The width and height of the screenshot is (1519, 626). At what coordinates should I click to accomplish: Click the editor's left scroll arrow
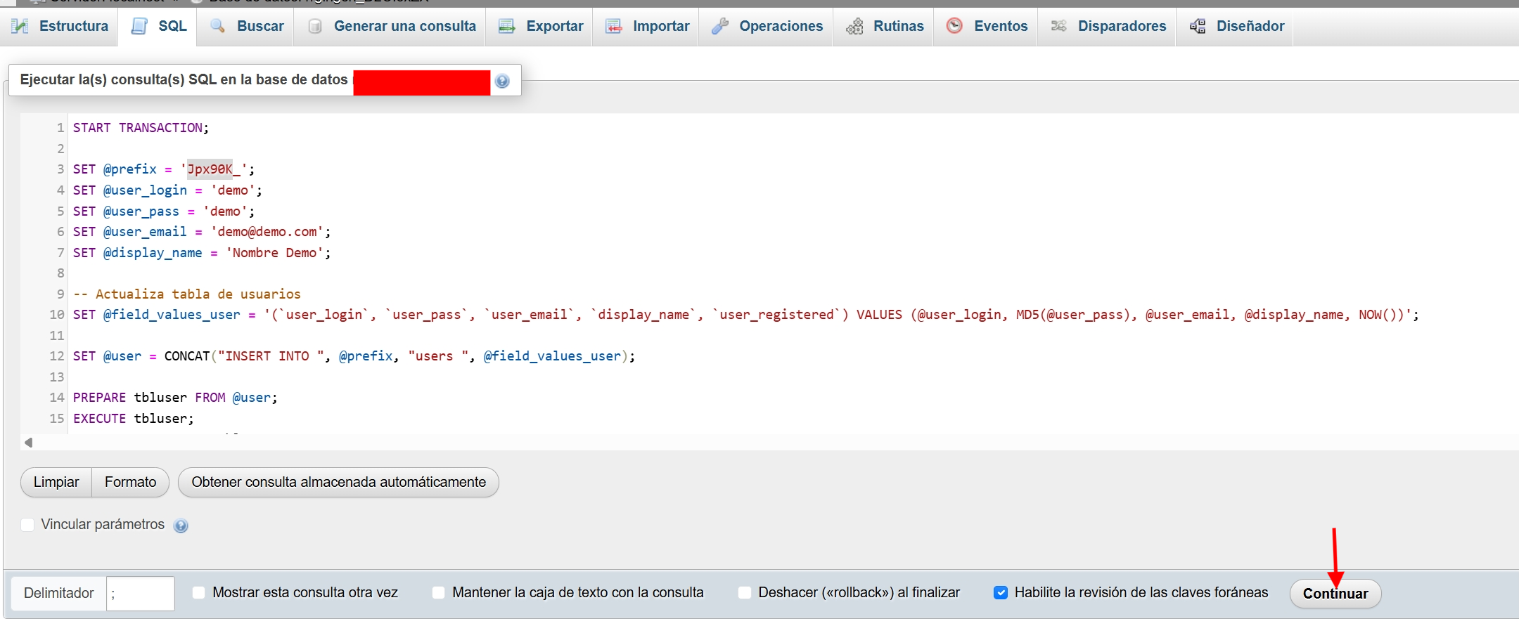29,443
